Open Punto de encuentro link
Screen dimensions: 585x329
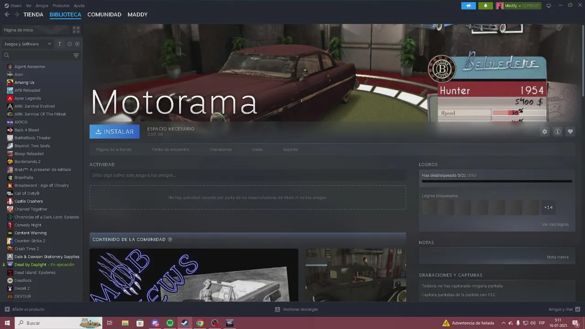(x=170, y=149)
